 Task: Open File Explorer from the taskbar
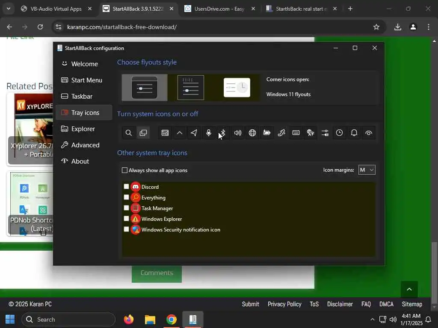click(x=150, y=319)
